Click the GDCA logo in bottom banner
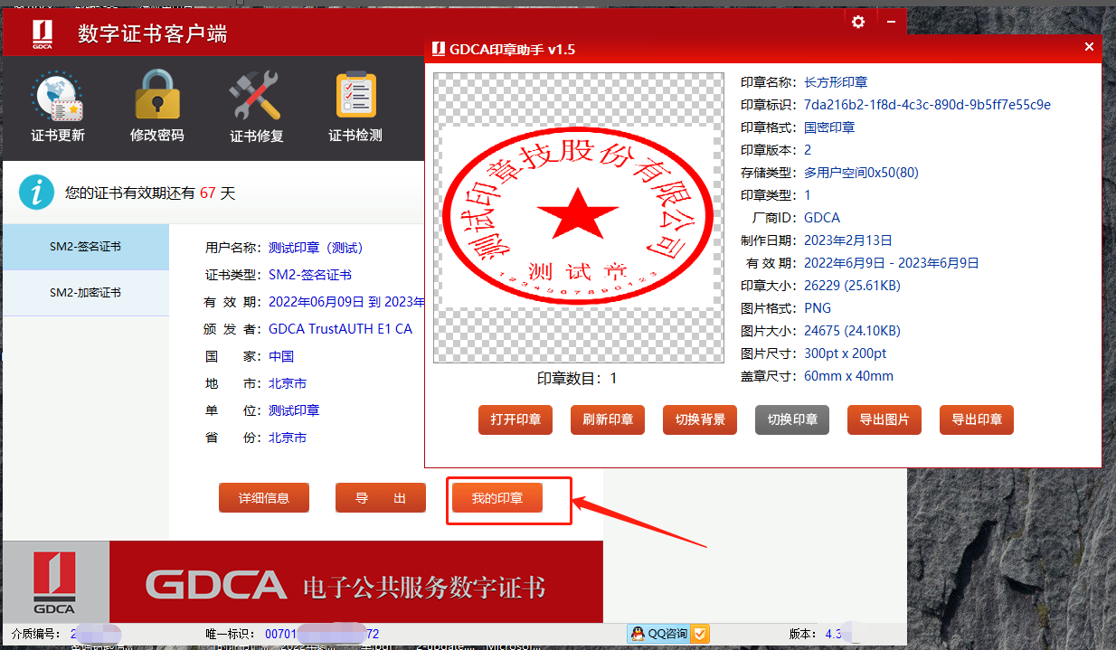1116x650 pixels. tap(55, 581)
